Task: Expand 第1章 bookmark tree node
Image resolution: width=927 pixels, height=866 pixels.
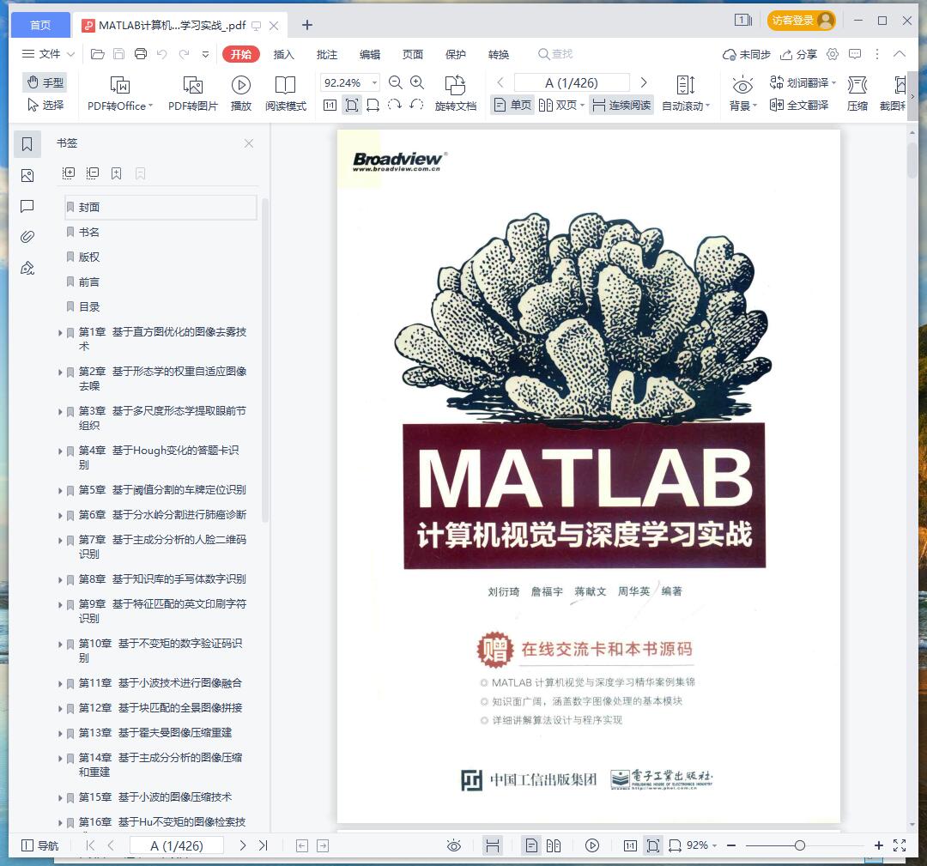Action: [60, 333]
